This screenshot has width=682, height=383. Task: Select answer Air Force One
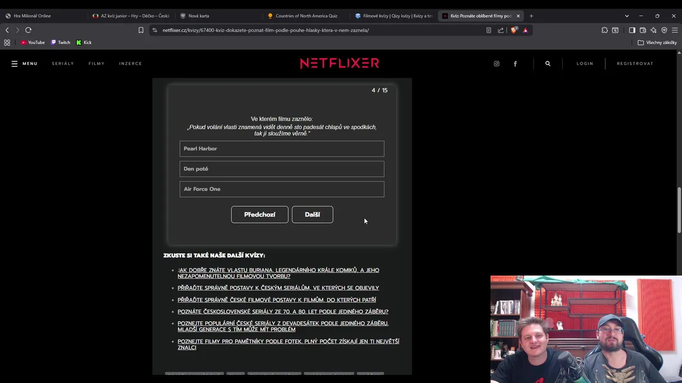(x=282, y=189)
